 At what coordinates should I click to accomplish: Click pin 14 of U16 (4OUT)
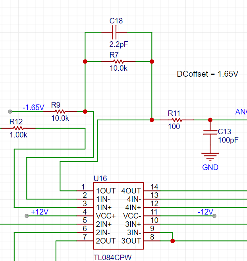pos(152,191)
